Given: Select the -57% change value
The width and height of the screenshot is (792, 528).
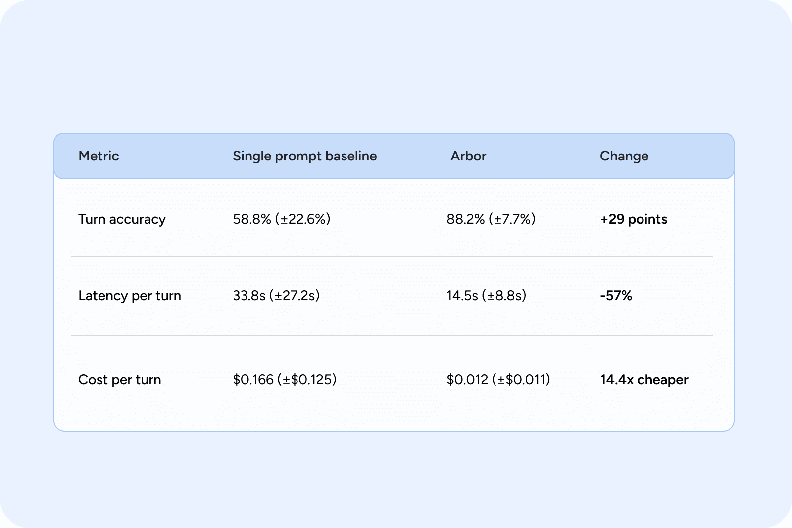Looking at the screenshot, I should 616,296.
